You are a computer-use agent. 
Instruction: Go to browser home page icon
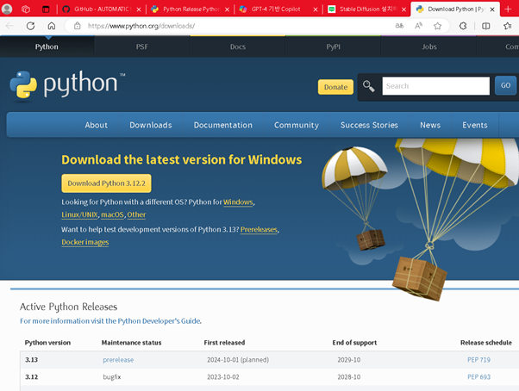pyautogui.click(x=52, y=26)
